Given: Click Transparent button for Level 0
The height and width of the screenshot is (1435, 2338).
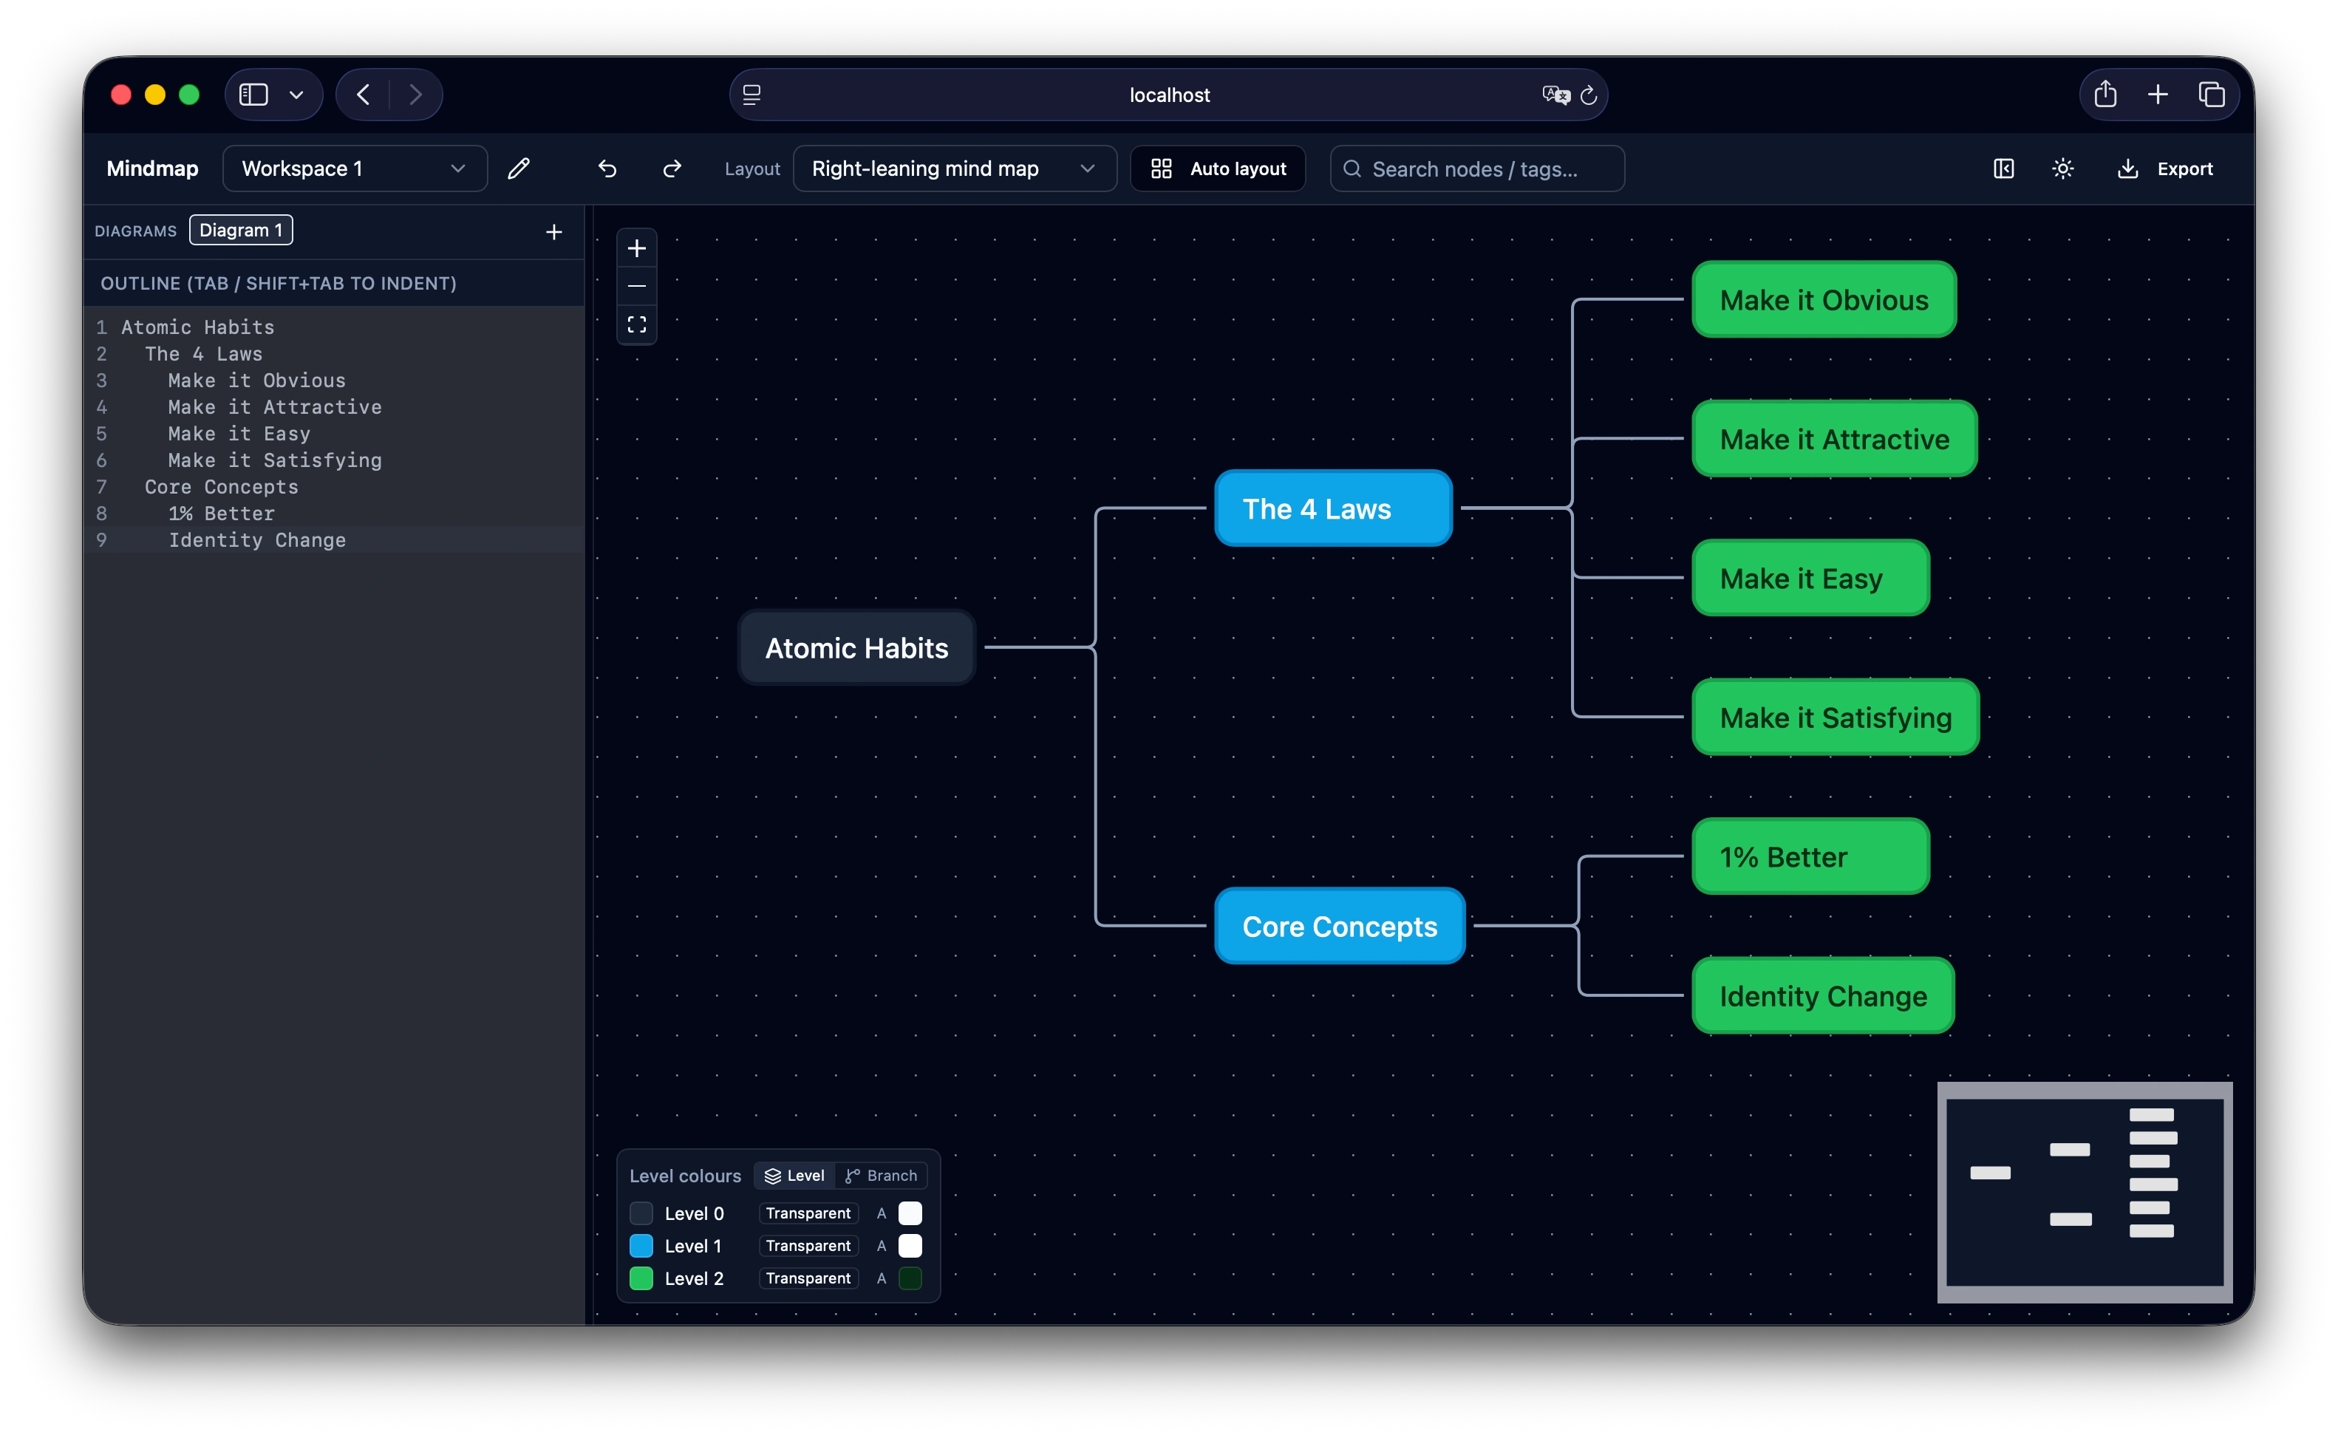Looking at the screenshot, I should (x=808, y=1213).
